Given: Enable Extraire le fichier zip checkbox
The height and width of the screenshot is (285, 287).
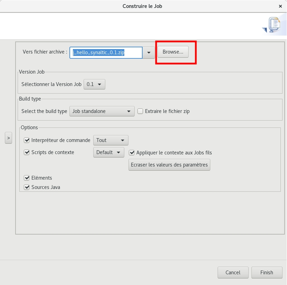Looking at the screenshot, I should [140, 111].
